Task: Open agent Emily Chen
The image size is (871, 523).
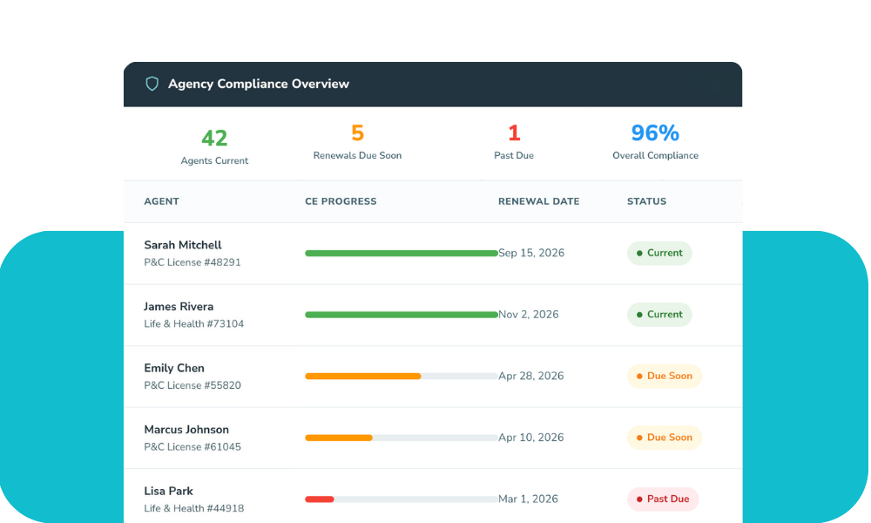Action: click(174, 368)
